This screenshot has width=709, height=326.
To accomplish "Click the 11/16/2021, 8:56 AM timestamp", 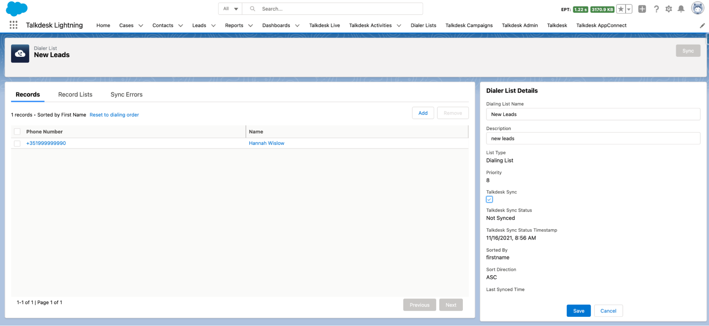I will click(x=511, y=238).
